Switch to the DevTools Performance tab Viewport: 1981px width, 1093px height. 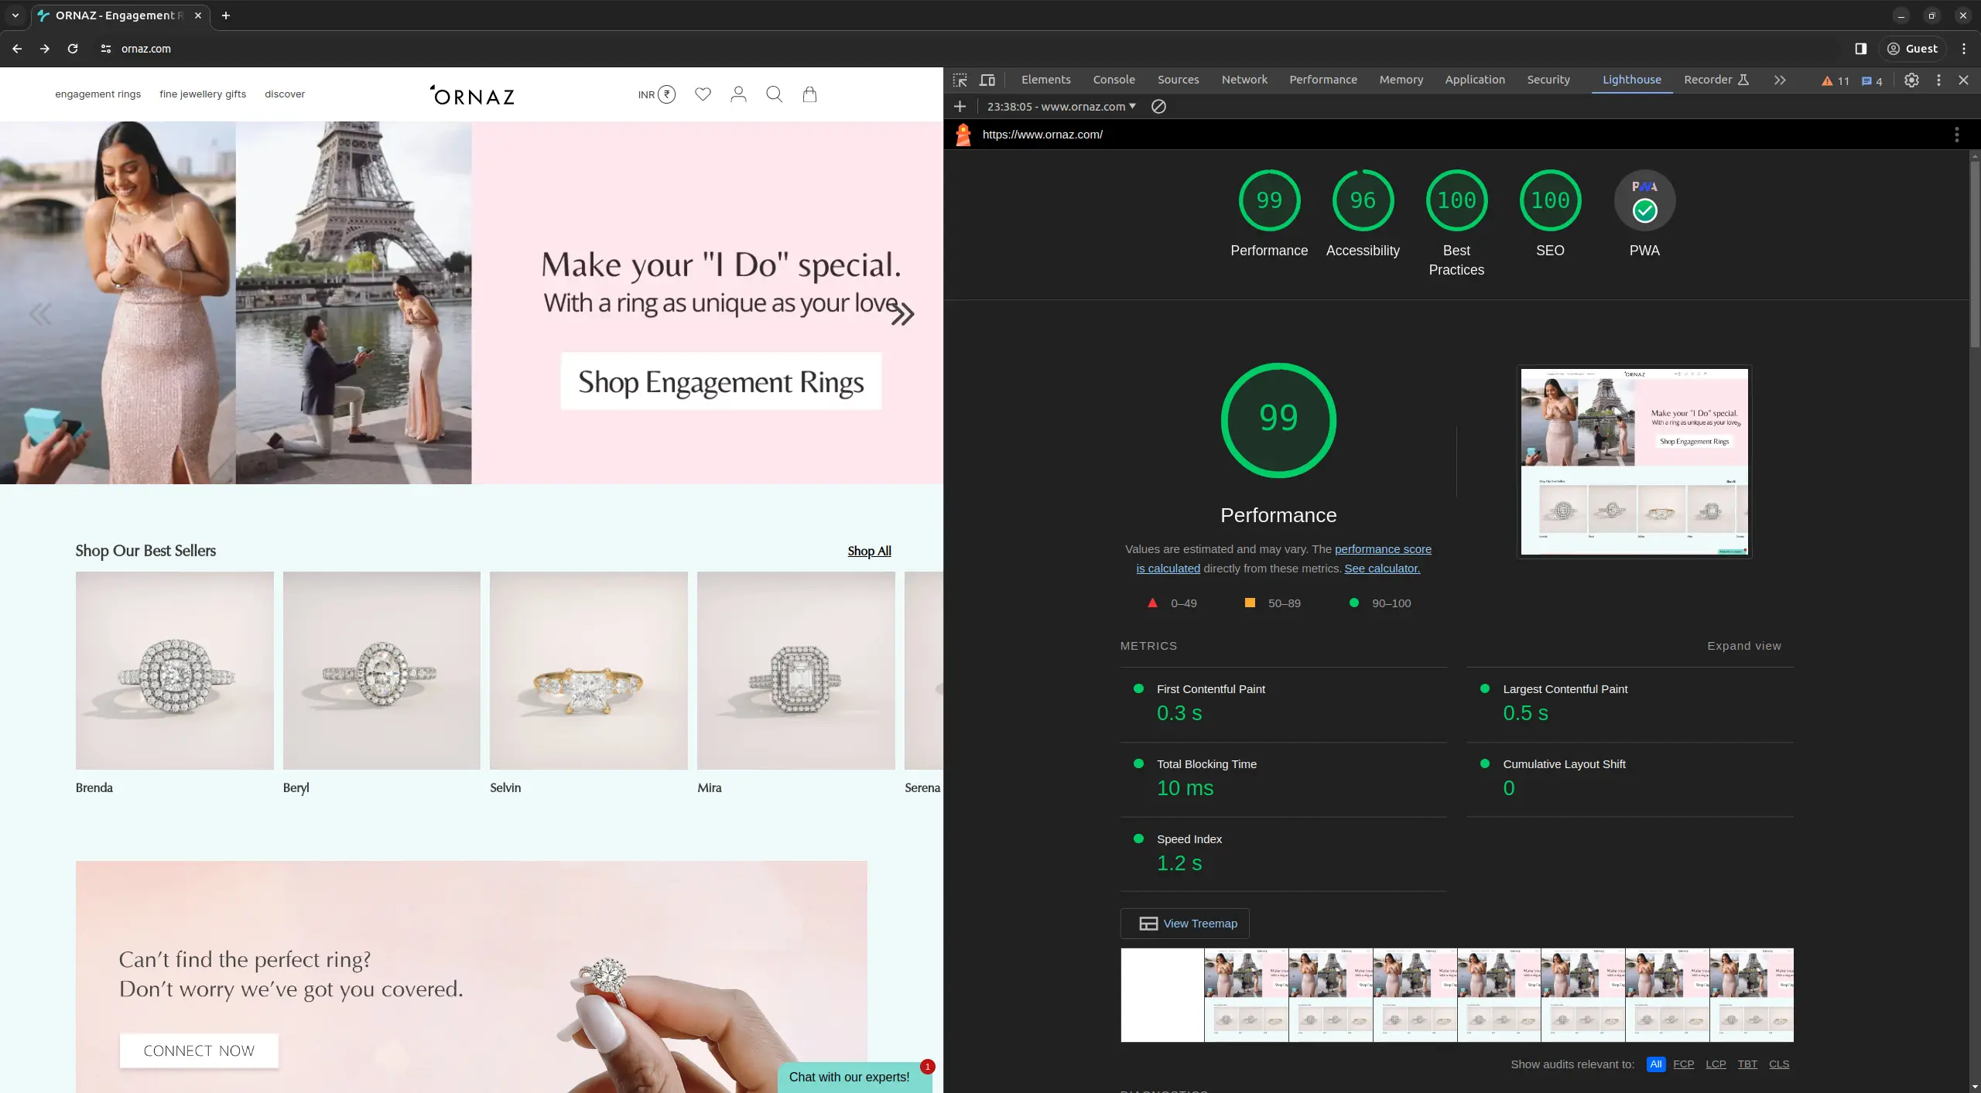coord(1323,80)
